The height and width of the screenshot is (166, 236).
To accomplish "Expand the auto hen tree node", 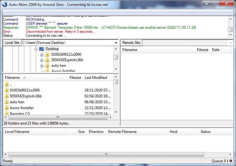I will point(42,66).
